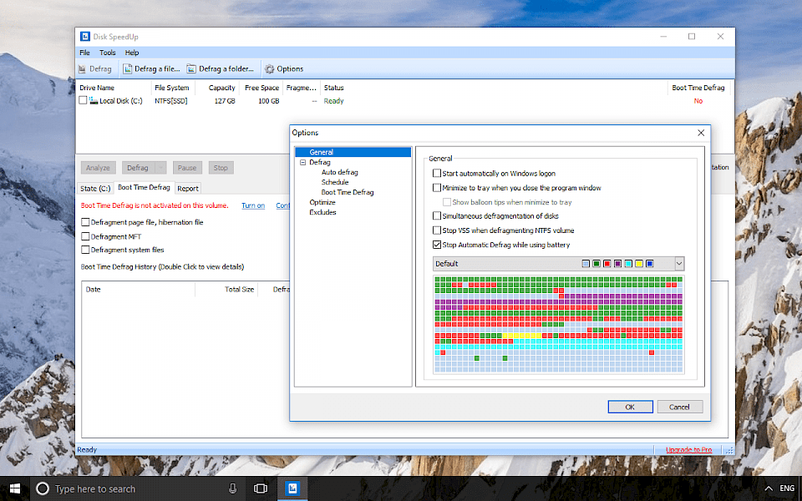Enable Simultaneous defragmentation of disks
802x501 pixels.
pyautogui.click(x=437, y=215)
